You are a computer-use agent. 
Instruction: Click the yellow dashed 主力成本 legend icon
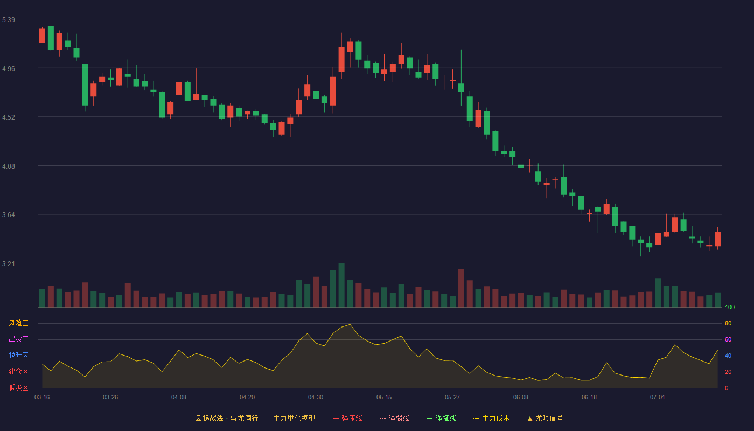coord(476,418)
